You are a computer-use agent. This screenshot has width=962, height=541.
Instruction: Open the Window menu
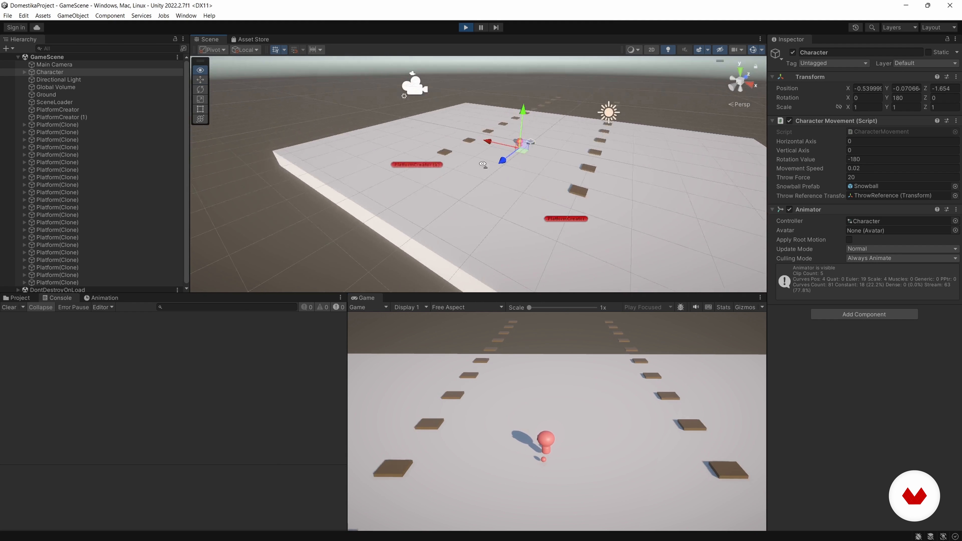(x=186, y=16)
